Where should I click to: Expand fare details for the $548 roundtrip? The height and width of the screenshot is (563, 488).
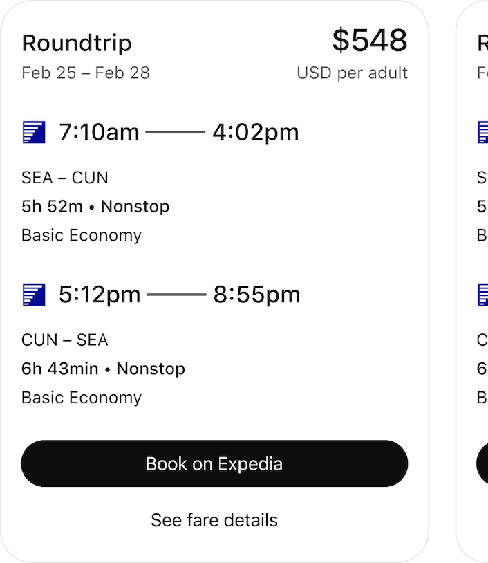coord(215,519)
